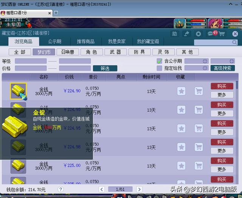This screenshot has height=198, width=242.
Task: Add the ¥224.98 listing to cart
Action: tap(199, 147)
